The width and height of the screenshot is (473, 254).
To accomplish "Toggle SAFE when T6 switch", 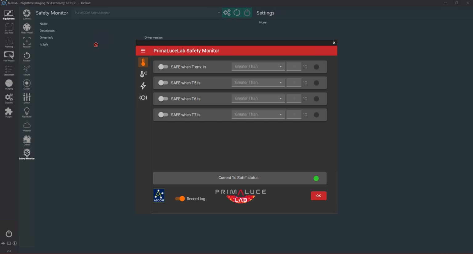I will [x=163, y=99].
